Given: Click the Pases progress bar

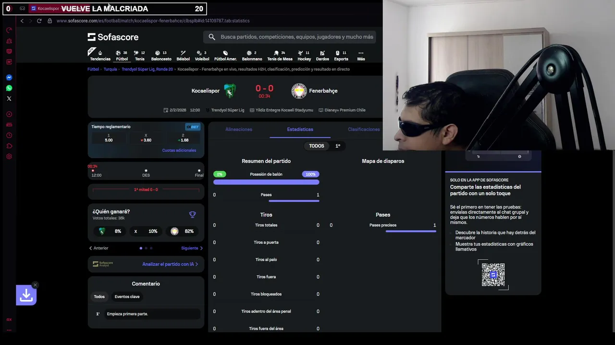Looking at the screenshot, I should (x=294, y=201).
